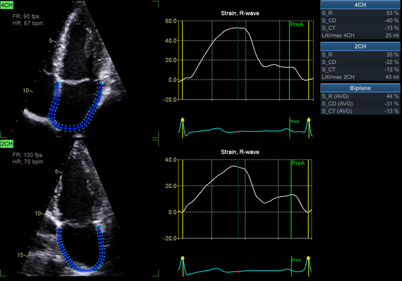
Task: Click the 2CH S_CD value -22 %
Action: [391, 62]
